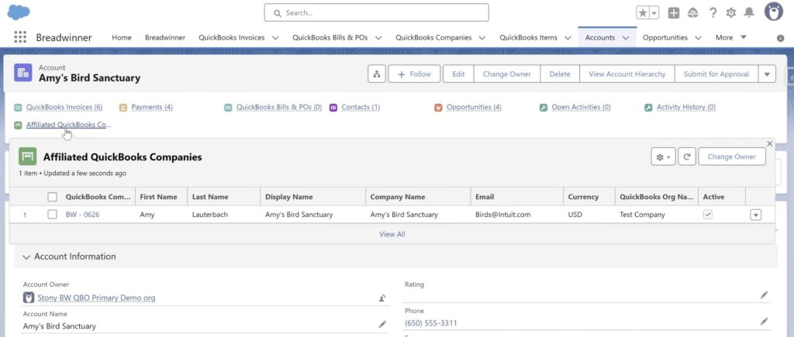794x337 pixels.
Task: Toggle the select-all rows checkbox
Action: click(x=52, y=197)
